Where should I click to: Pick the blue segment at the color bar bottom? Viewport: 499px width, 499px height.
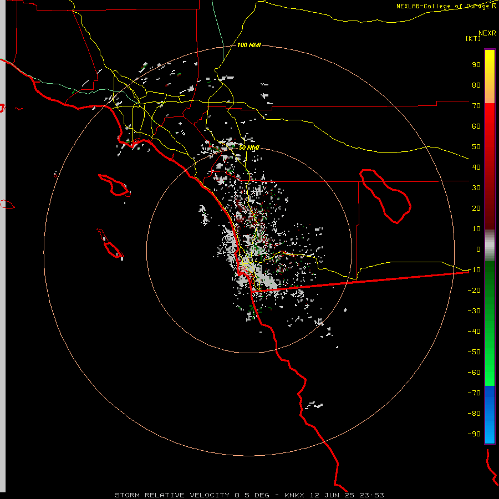tap(490, 414)
